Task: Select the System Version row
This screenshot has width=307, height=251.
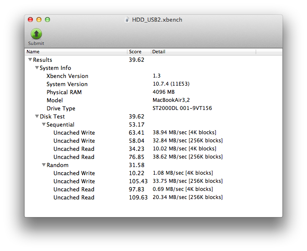Action: point(153,84)
